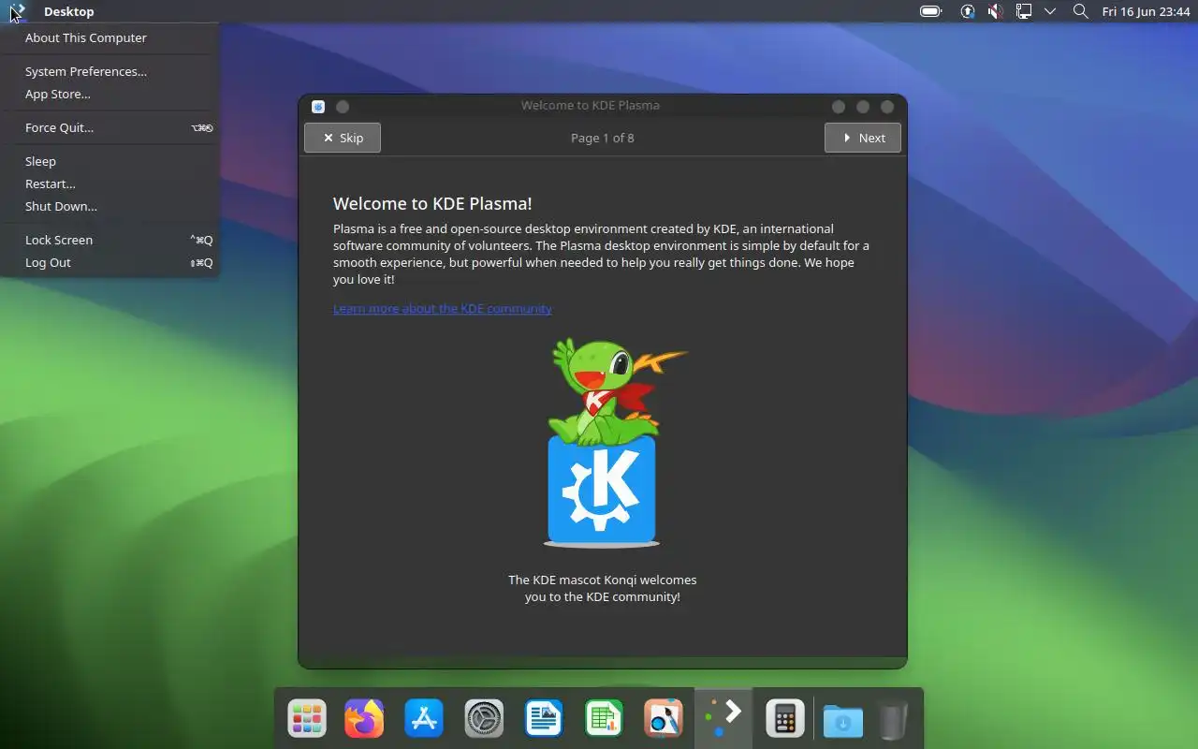Viewport: 1198px width, 749px height.
Task: Launch Firefox from the dock
Action: click(364, 719)
